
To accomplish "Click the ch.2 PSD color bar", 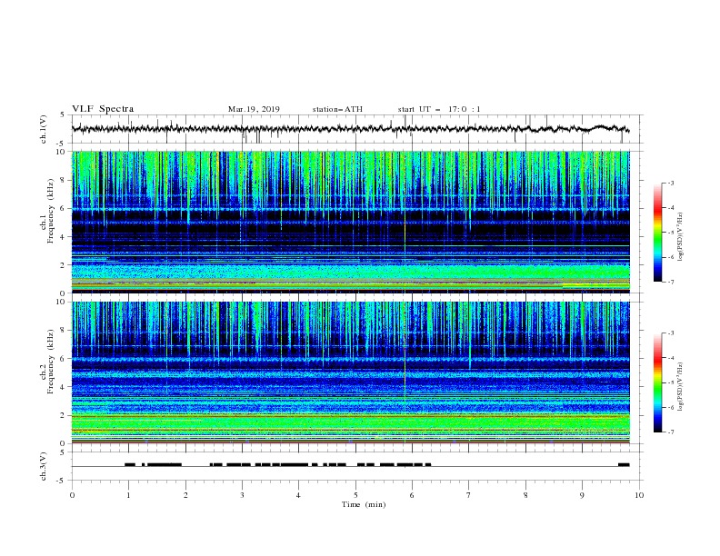I will tap(657, 382).
